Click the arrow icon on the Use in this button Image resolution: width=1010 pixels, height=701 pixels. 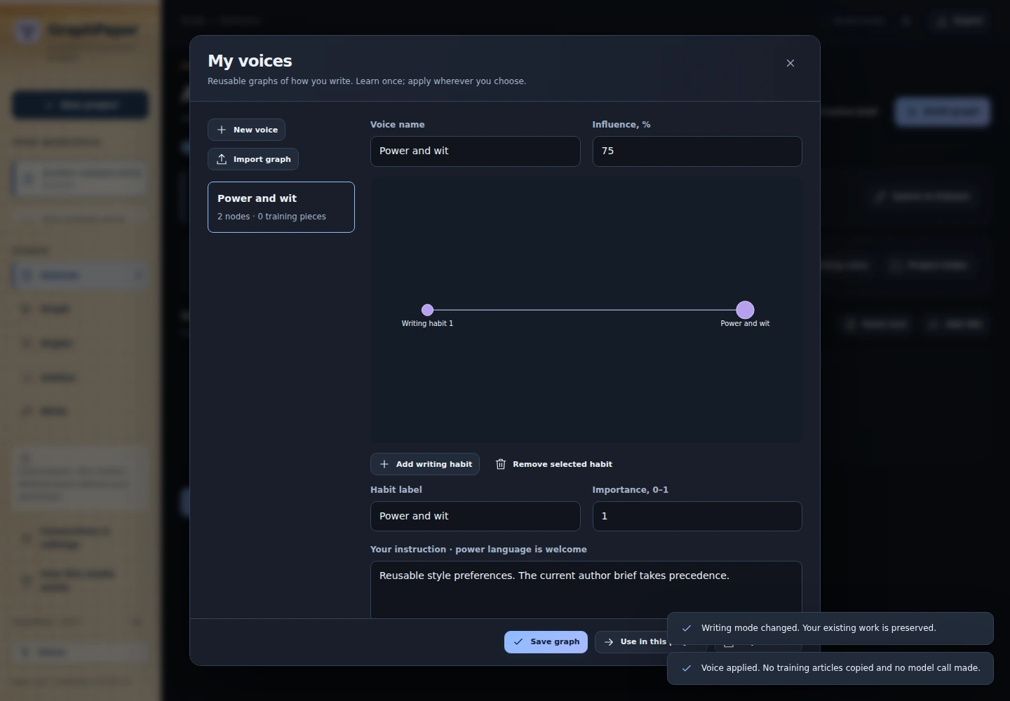609,641
